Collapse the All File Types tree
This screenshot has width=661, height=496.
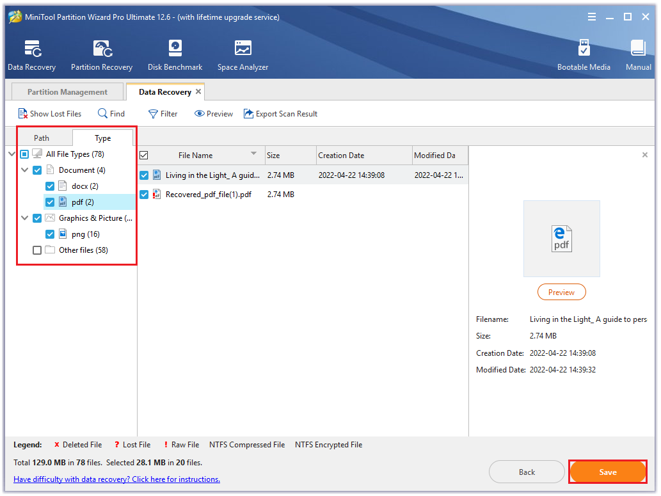12,154
